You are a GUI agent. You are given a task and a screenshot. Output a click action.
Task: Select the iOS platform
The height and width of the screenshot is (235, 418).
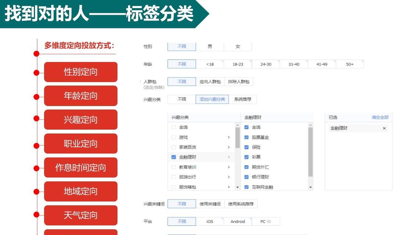(x=210, y=221)
